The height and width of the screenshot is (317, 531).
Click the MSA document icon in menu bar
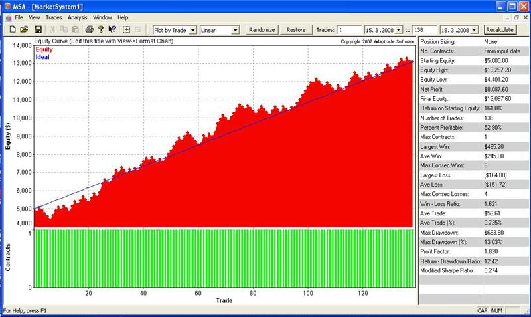coord(9,18)
